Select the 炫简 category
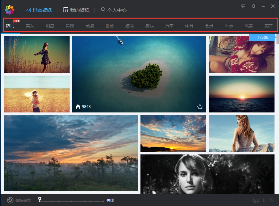The width and height of the screenshot is (279, 206). coord(130,26)
